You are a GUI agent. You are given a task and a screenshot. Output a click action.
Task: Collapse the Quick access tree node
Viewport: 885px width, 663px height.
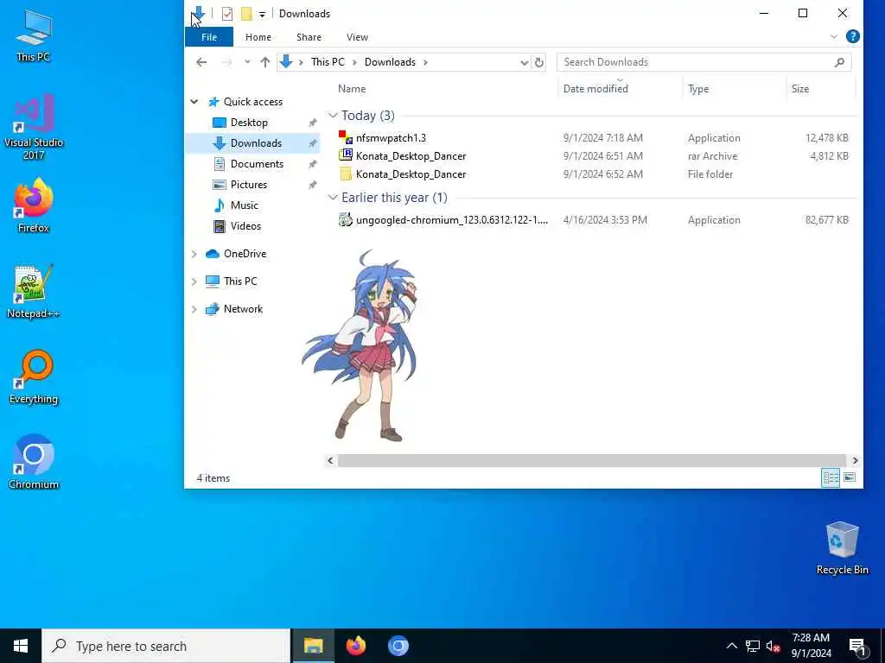[194, 102]
